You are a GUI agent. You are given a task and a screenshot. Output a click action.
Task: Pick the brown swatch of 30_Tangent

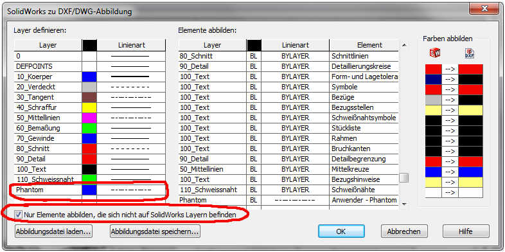click(x=89, y=97)
